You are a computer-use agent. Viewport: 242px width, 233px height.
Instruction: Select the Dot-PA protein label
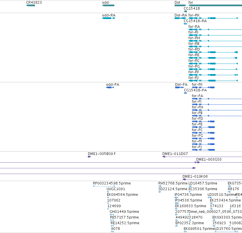181,85
